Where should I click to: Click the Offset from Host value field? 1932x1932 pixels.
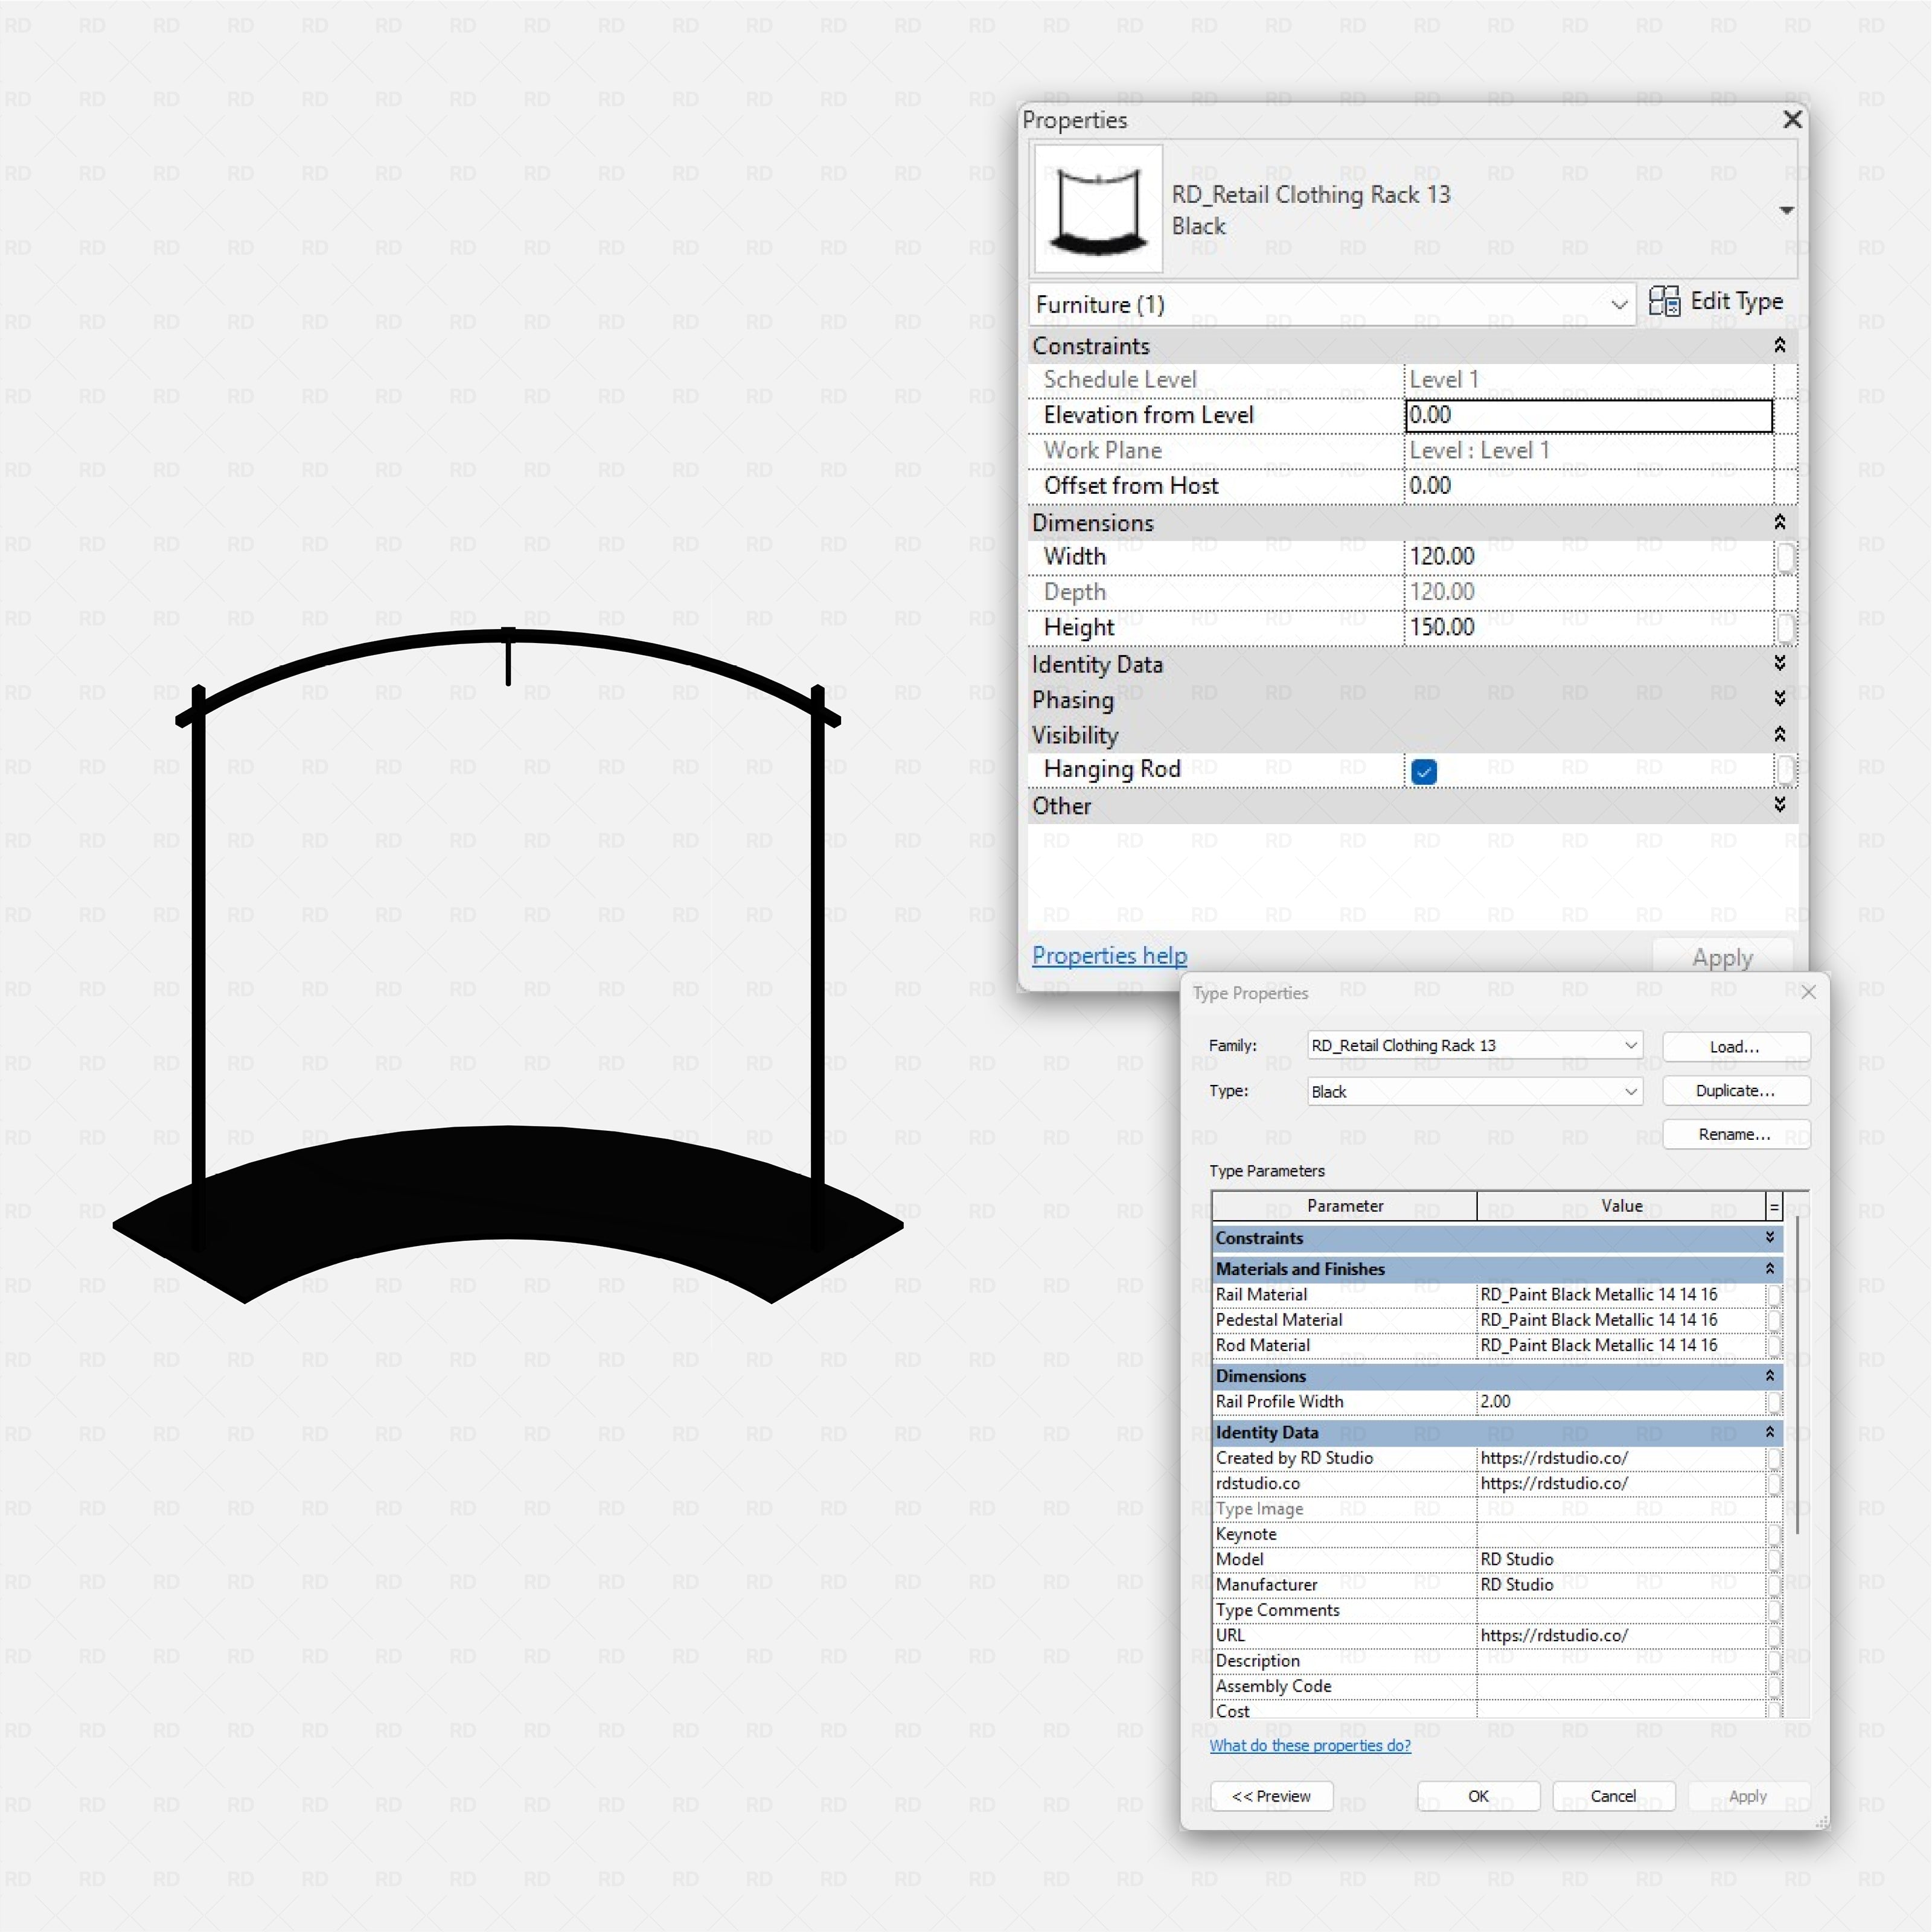(1588, 486)
